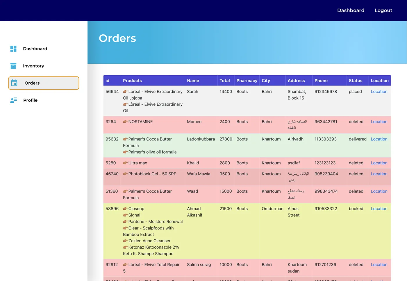Click the pointing hand icon beside NOSTAMINE
Image resolution: width=407 pixels, height=281 pixels.
(x=125, y=122)
